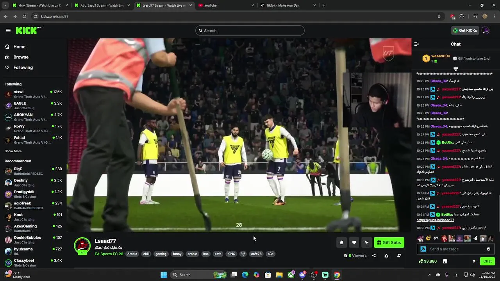Expand the pinned gifters handle in chat
This screenshot has width=500, height=281.
click(455, 69)
